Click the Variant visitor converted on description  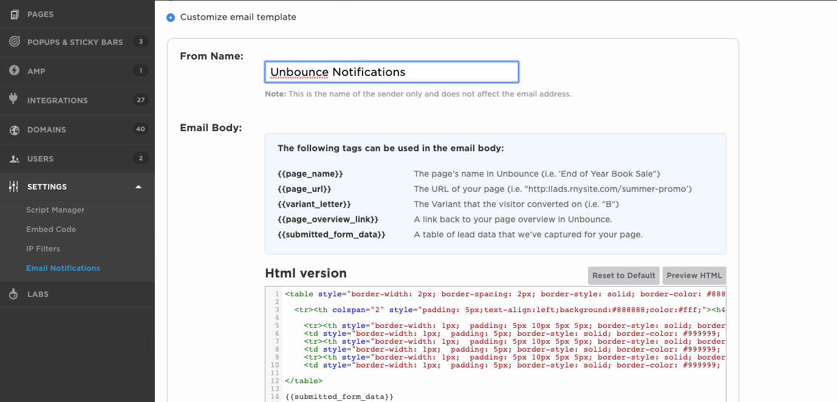516,204
